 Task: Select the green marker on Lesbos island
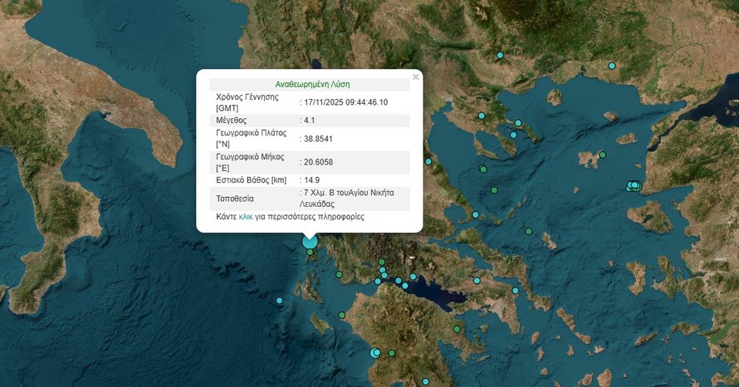(604, 155)
